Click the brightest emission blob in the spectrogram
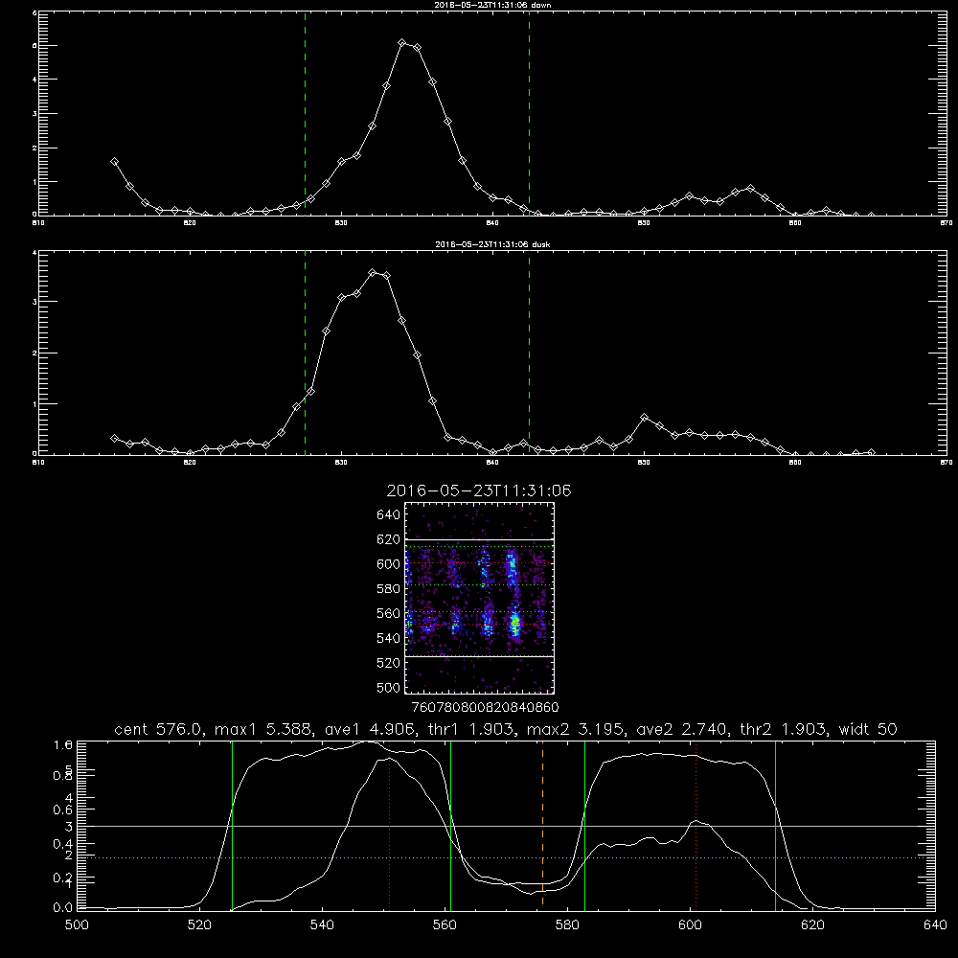Image resolution: width=958 pixels, height=958 pixels. tap(515, 624)
